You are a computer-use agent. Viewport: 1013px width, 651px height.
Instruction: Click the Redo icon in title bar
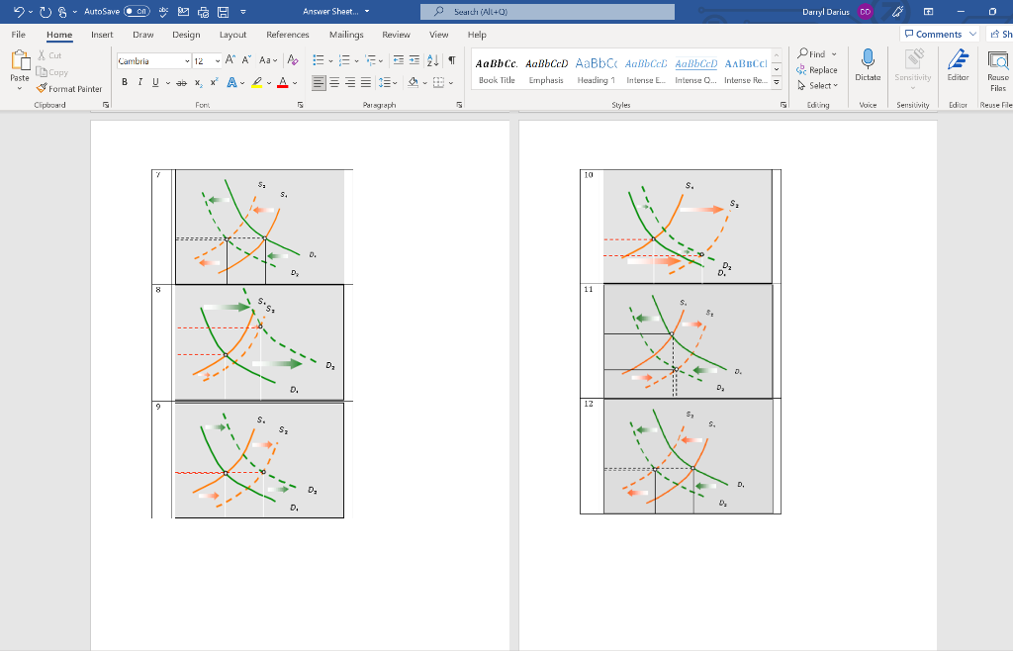[x=46, y=12]
